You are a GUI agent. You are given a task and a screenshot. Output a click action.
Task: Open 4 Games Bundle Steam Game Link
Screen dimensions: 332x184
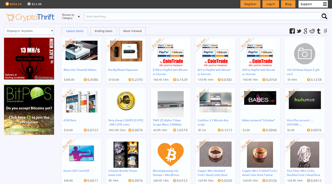pos(123,173)
